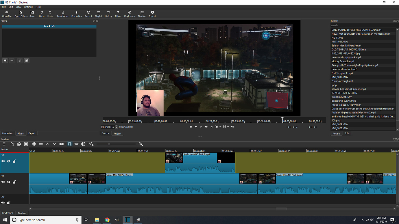Lock the V2 track
Viewport: 399px width, 224px height.
point(14,161)
